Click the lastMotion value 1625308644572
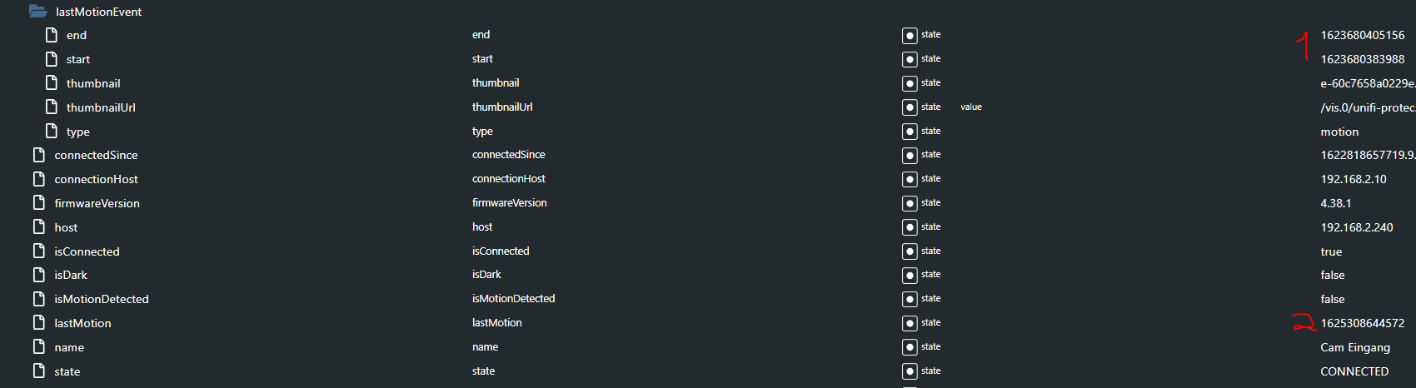The width and height of the screenshot is (1416, 388). tap(1363, 323)
